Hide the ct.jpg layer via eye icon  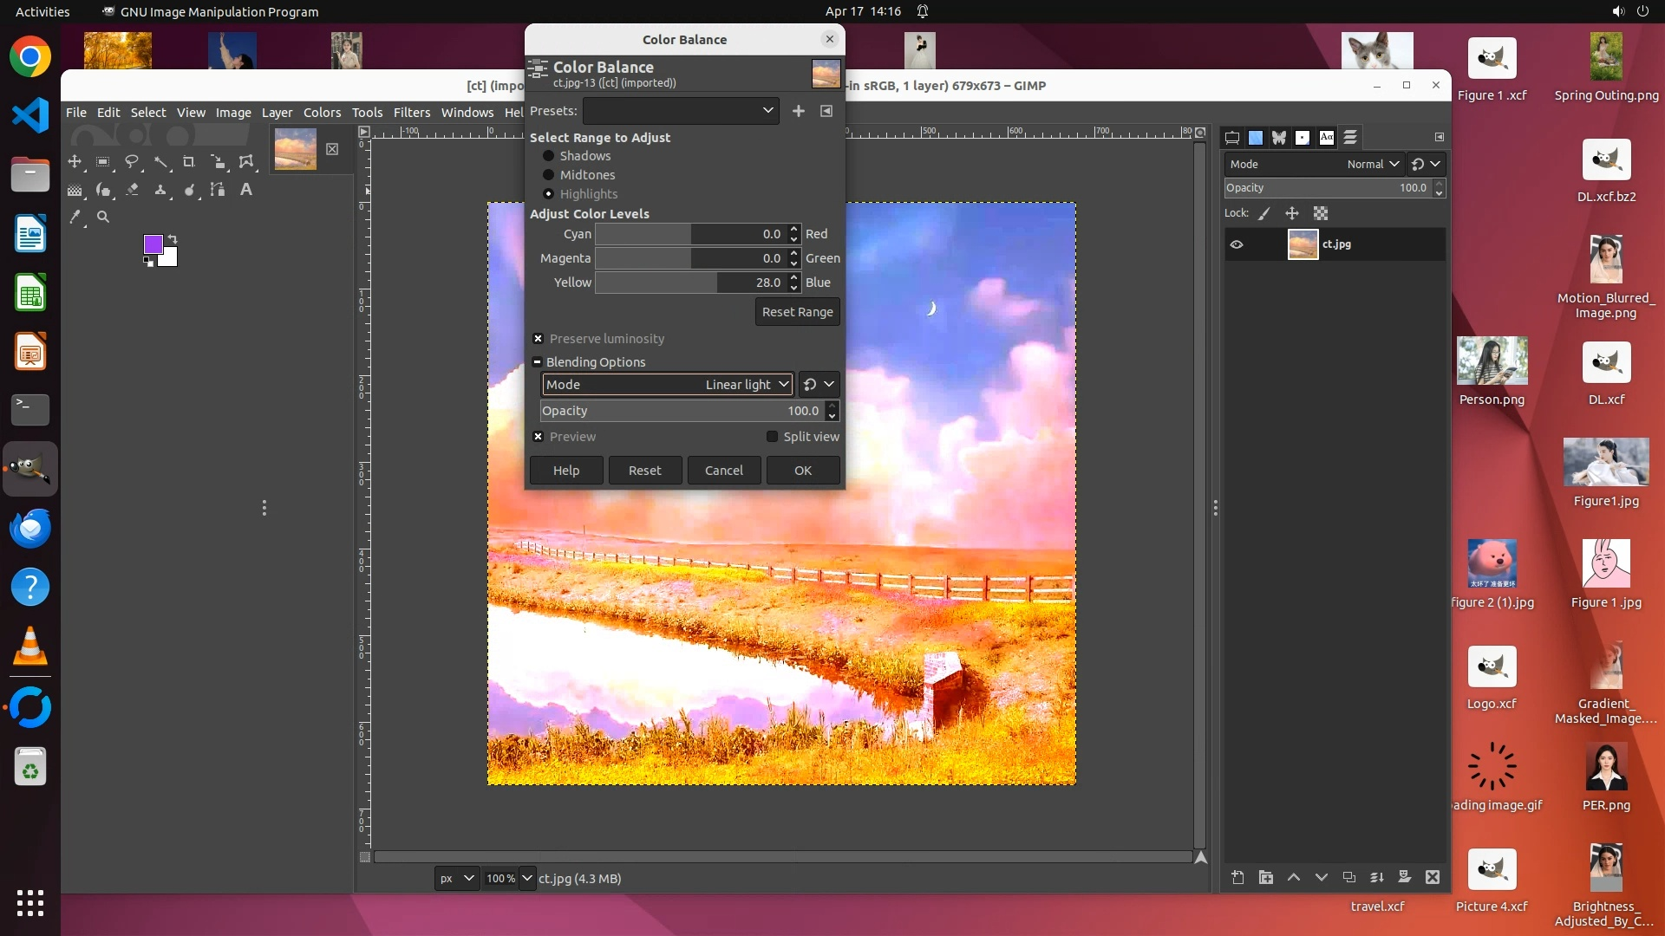(x=1237, y=244)
